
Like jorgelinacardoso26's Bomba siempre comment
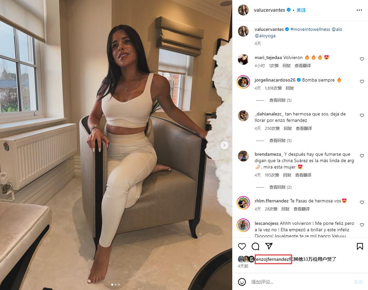(x=362, y=82)
